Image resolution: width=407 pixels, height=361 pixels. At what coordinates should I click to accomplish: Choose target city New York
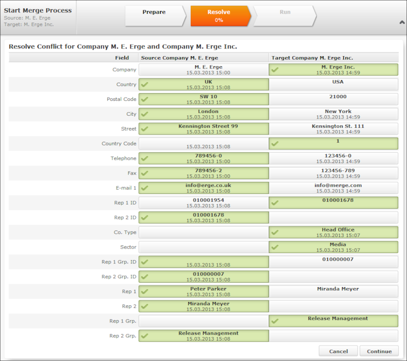click(x=333, y=114)
